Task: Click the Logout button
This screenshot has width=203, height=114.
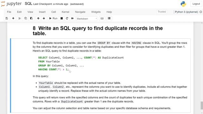Action: [x=196, y=4]
